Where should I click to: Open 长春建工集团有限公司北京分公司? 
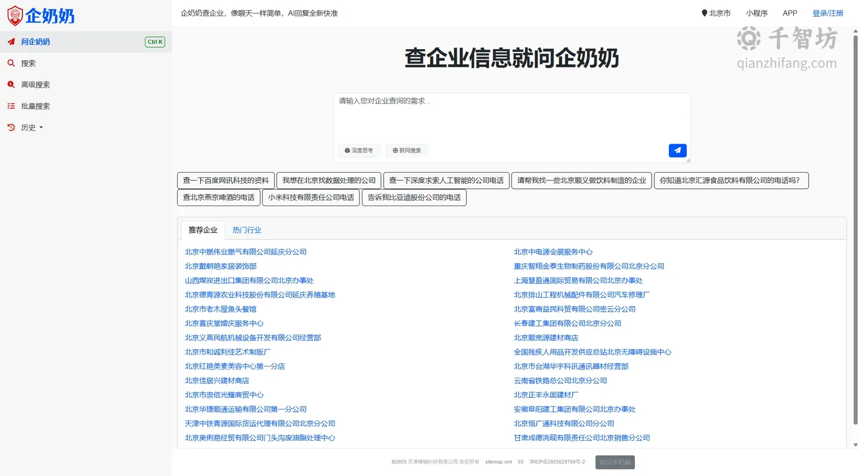point(568,323)
